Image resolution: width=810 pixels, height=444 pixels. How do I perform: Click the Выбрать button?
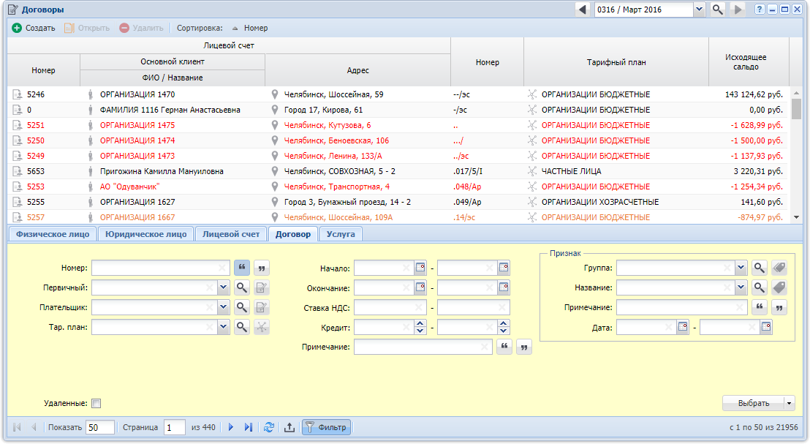tap(754, 403)
